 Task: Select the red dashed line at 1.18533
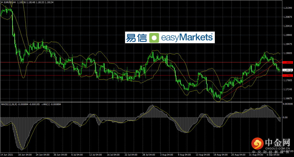click(141, 62)
